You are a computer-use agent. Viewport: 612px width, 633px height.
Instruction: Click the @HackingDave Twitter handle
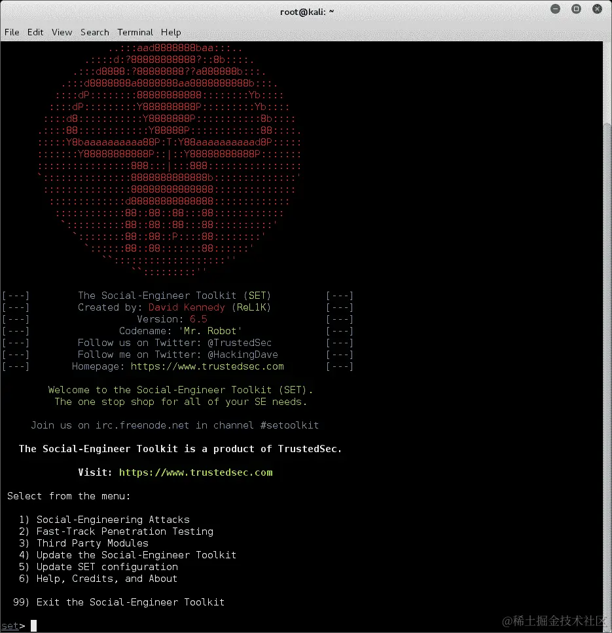click(x=243, y=355)
